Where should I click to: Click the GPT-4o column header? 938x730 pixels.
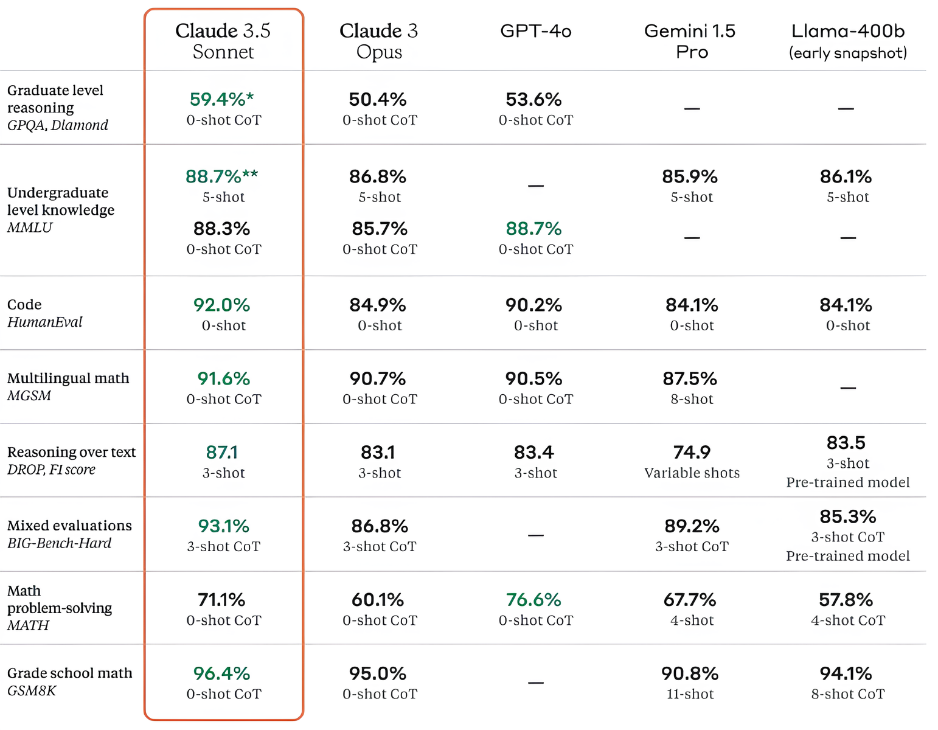pos(535,31)
